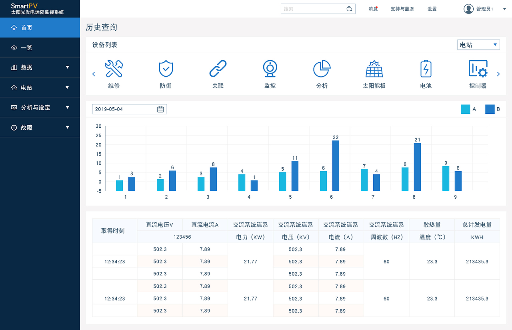512x330 pixels.
Task: Toggle series B legend swatch
Action: (490, 109)
